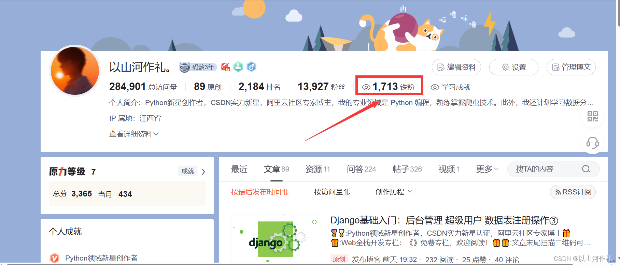
Task: Click the 2,184 排名 ranking stat
Action: coord(259,87)
